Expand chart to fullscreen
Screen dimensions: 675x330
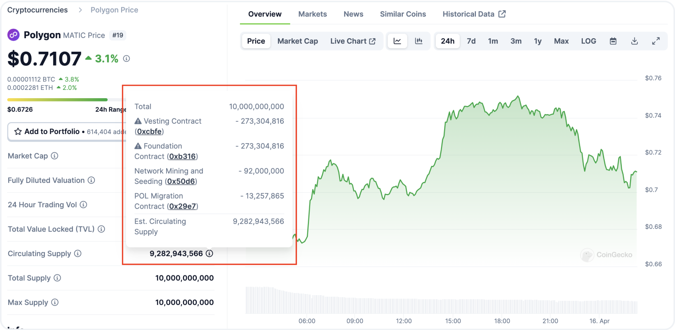(656, 41)
